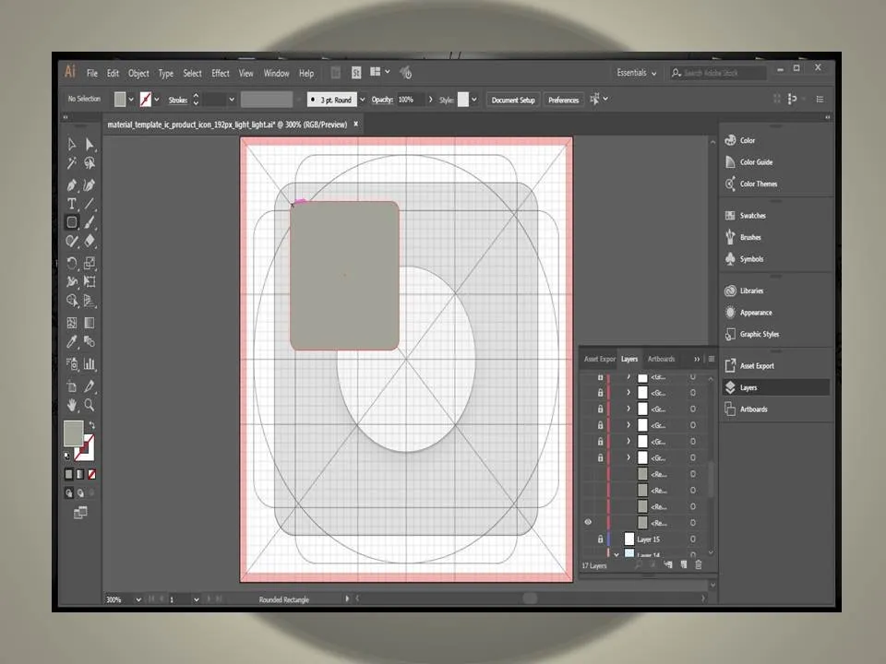886x664 pixels.
Task: Open the Appearance panel
Action: 756,313
